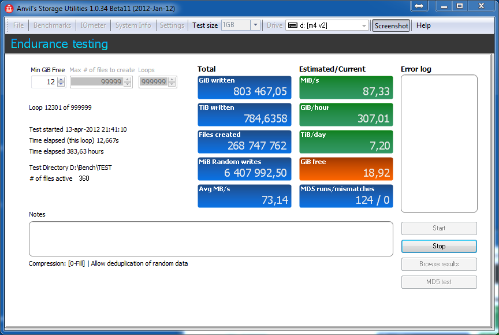Close the Anvil's Storage Utilities window
The image size is (499, 335).
(481, 6)
